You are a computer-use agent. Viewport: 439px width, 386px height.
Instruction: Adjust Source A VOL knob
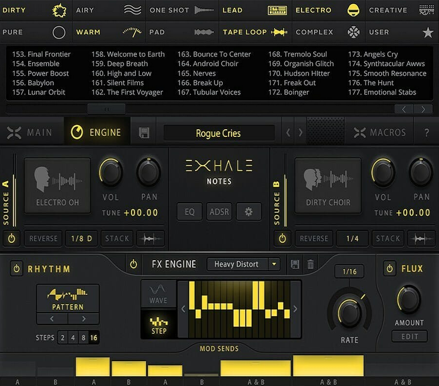111,172
